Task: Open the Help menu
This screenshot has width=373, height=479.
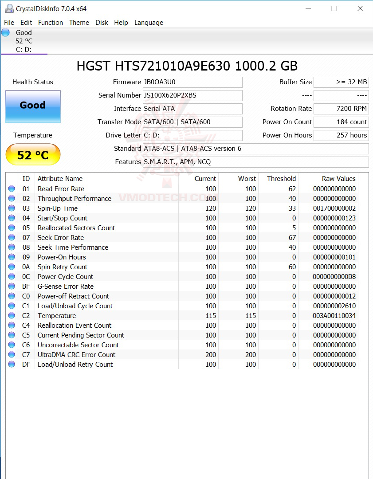Action: [121, 23]
